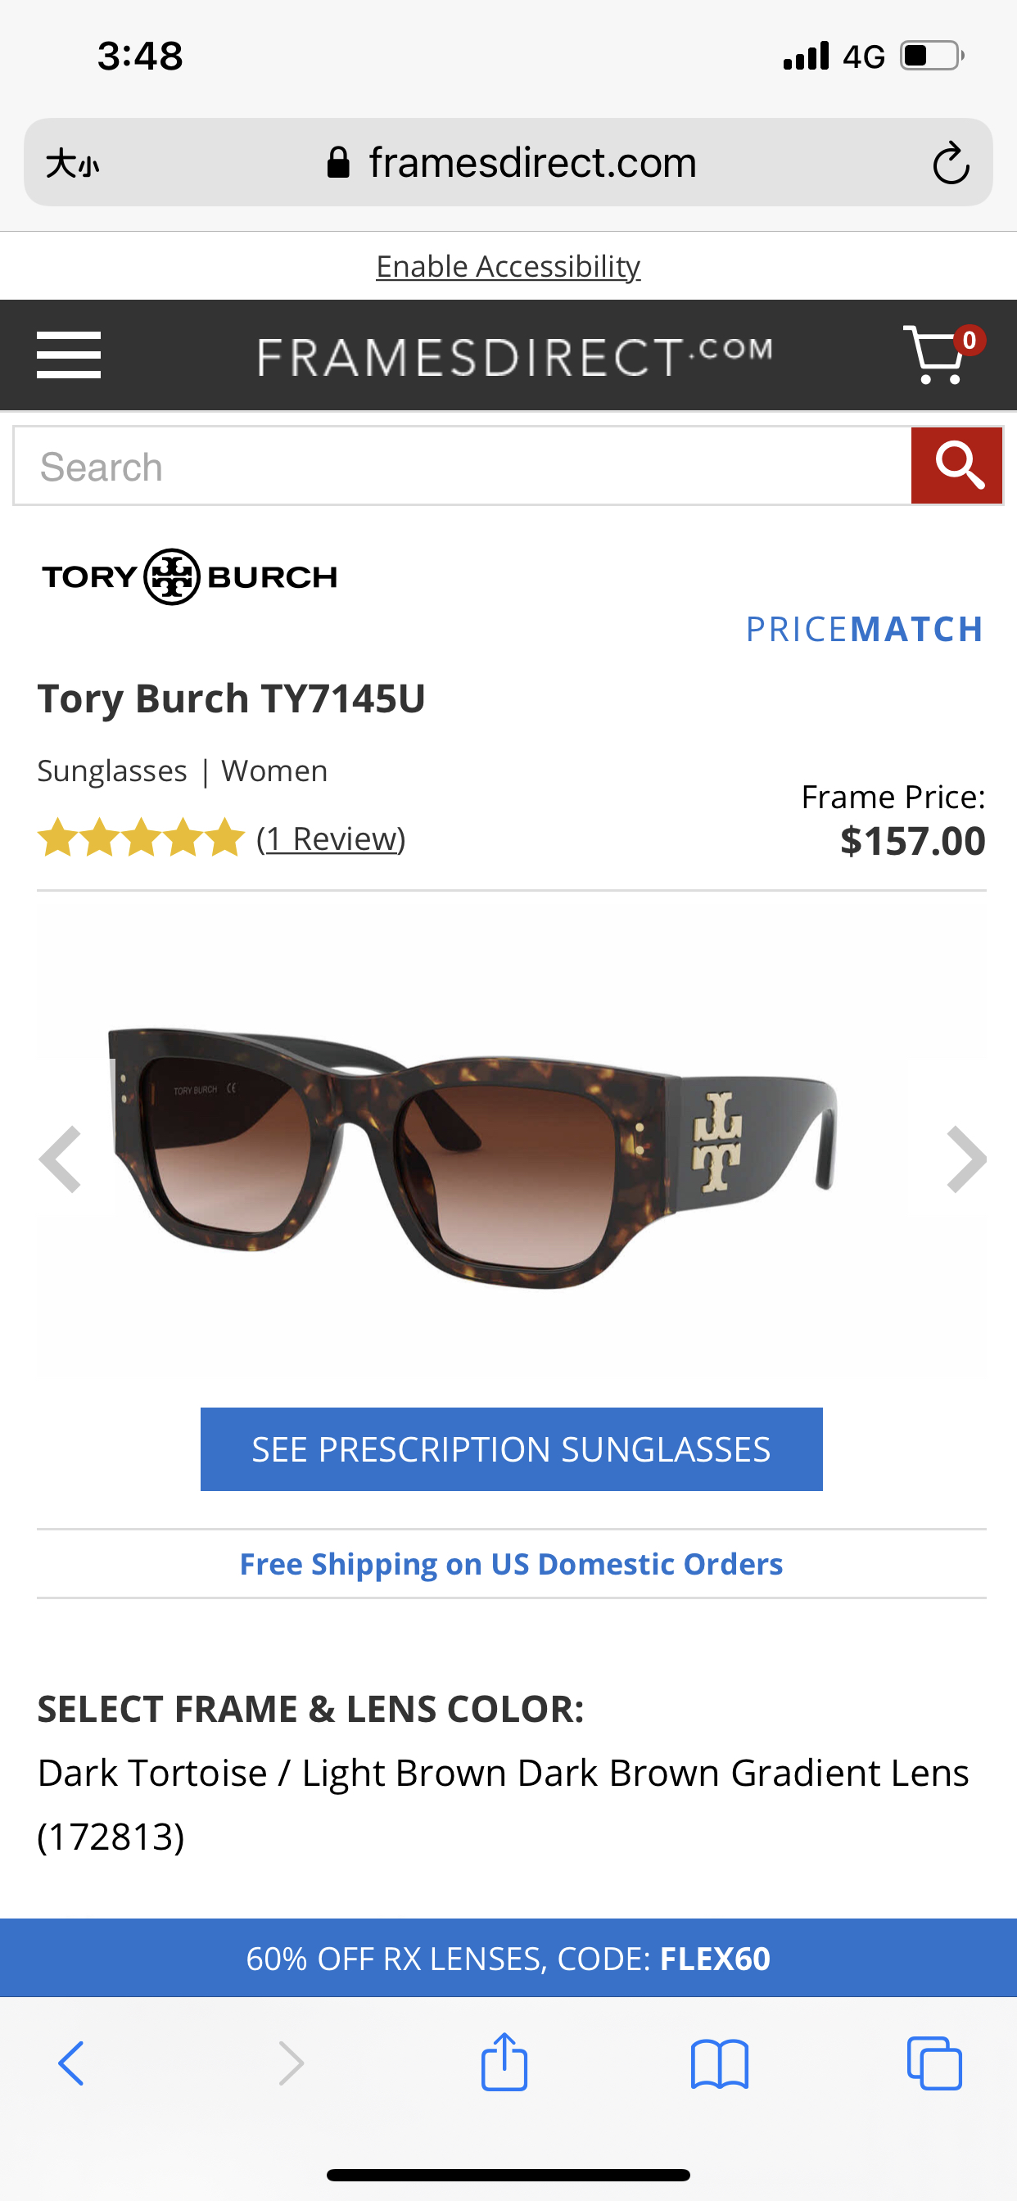
Task: Show next product image
Action: point(965,1159)
